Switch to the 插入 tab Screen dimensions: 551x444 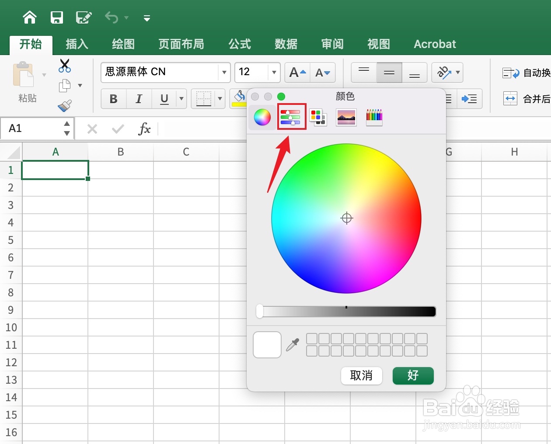click(x=77, y=44)
